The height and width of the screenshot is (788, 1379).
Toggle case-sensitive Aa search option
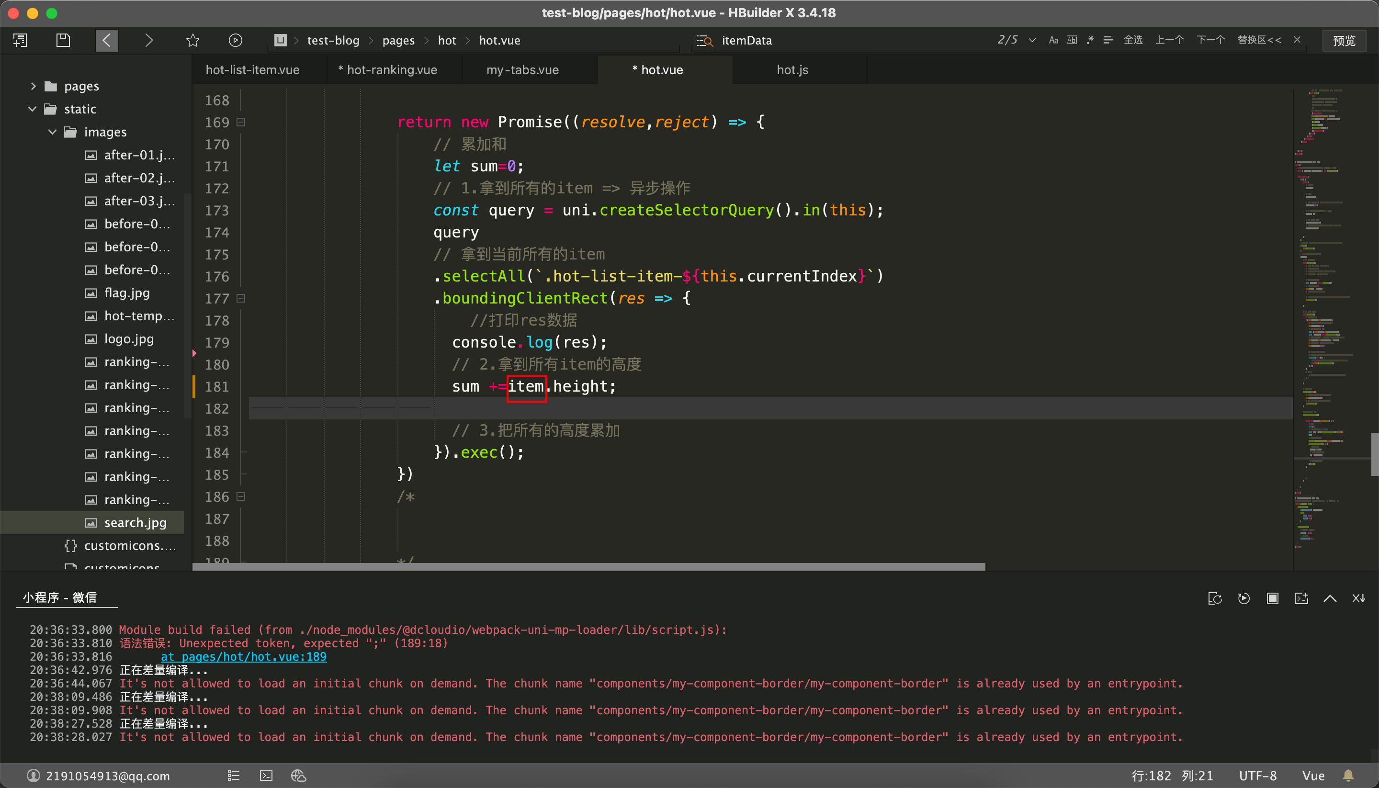point(1053,40)
